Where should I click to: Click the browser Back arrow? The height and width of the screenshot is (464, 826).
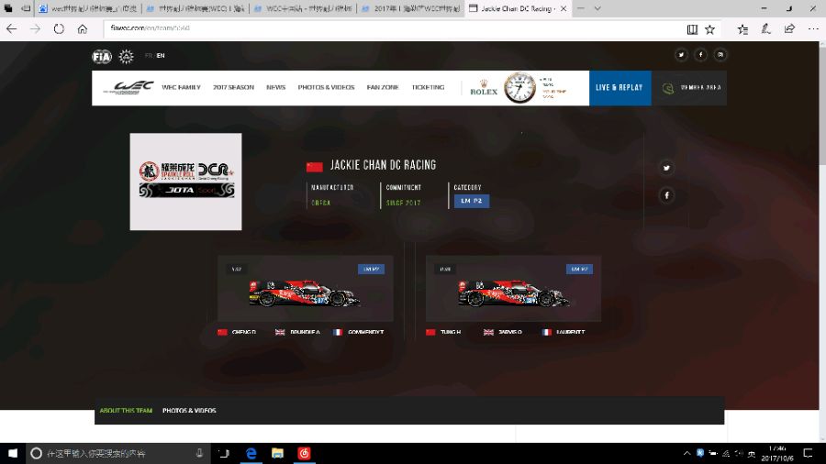12,29
